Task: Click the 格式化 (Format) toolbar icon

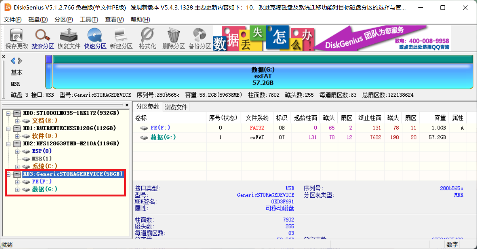Action: pos(147,39)
